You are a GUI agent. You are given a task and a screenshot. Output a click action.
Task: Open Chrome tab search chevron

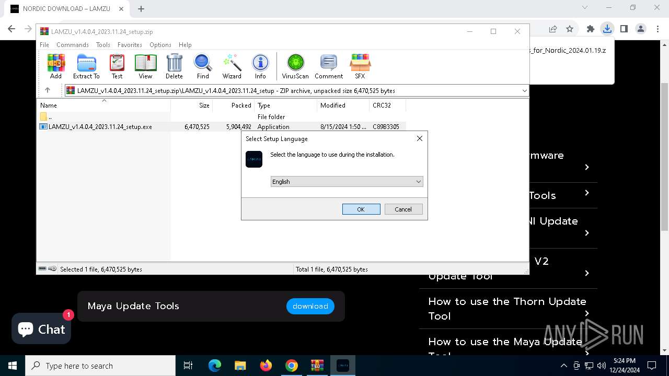point(585,8)
